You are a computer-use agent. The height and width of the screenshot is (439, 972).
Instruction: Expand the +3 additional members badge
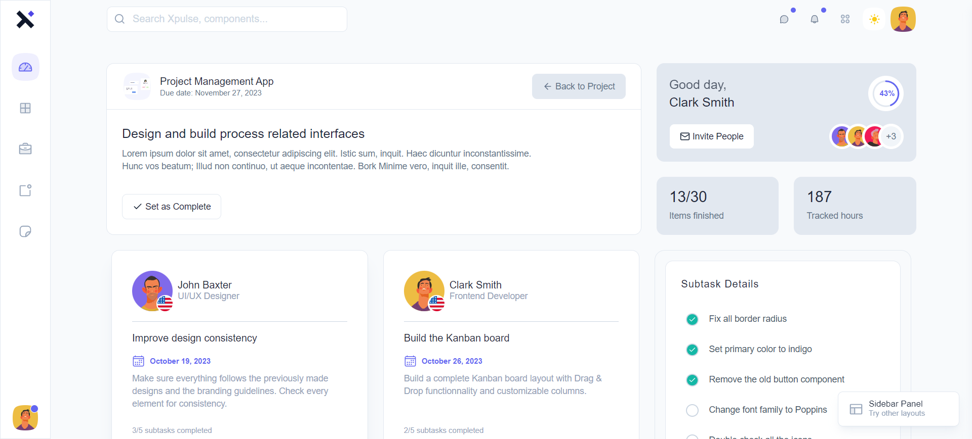pos(891,136)
